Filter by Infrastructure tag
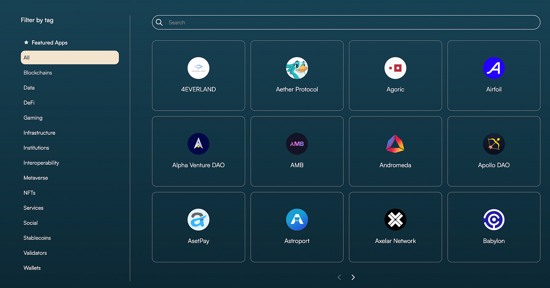550x288 pixels. (39, 133)
